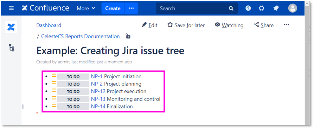Click priority icon beside NP-13
This screenshot has height=129, width=314.
coord(54,98)
